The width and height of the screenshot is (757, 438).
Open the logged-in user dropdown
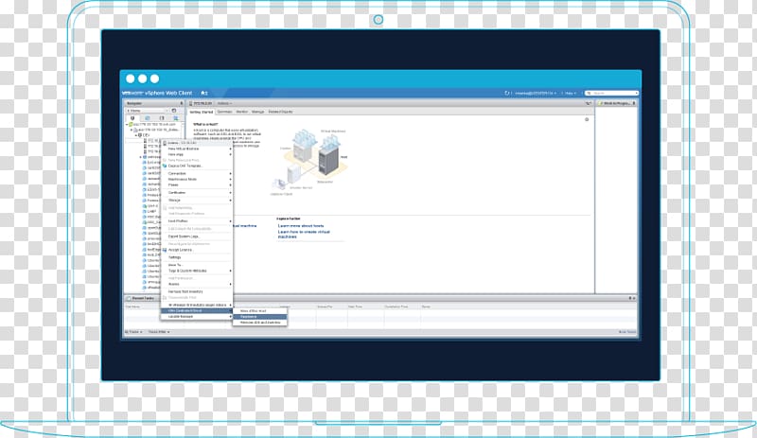535,94
